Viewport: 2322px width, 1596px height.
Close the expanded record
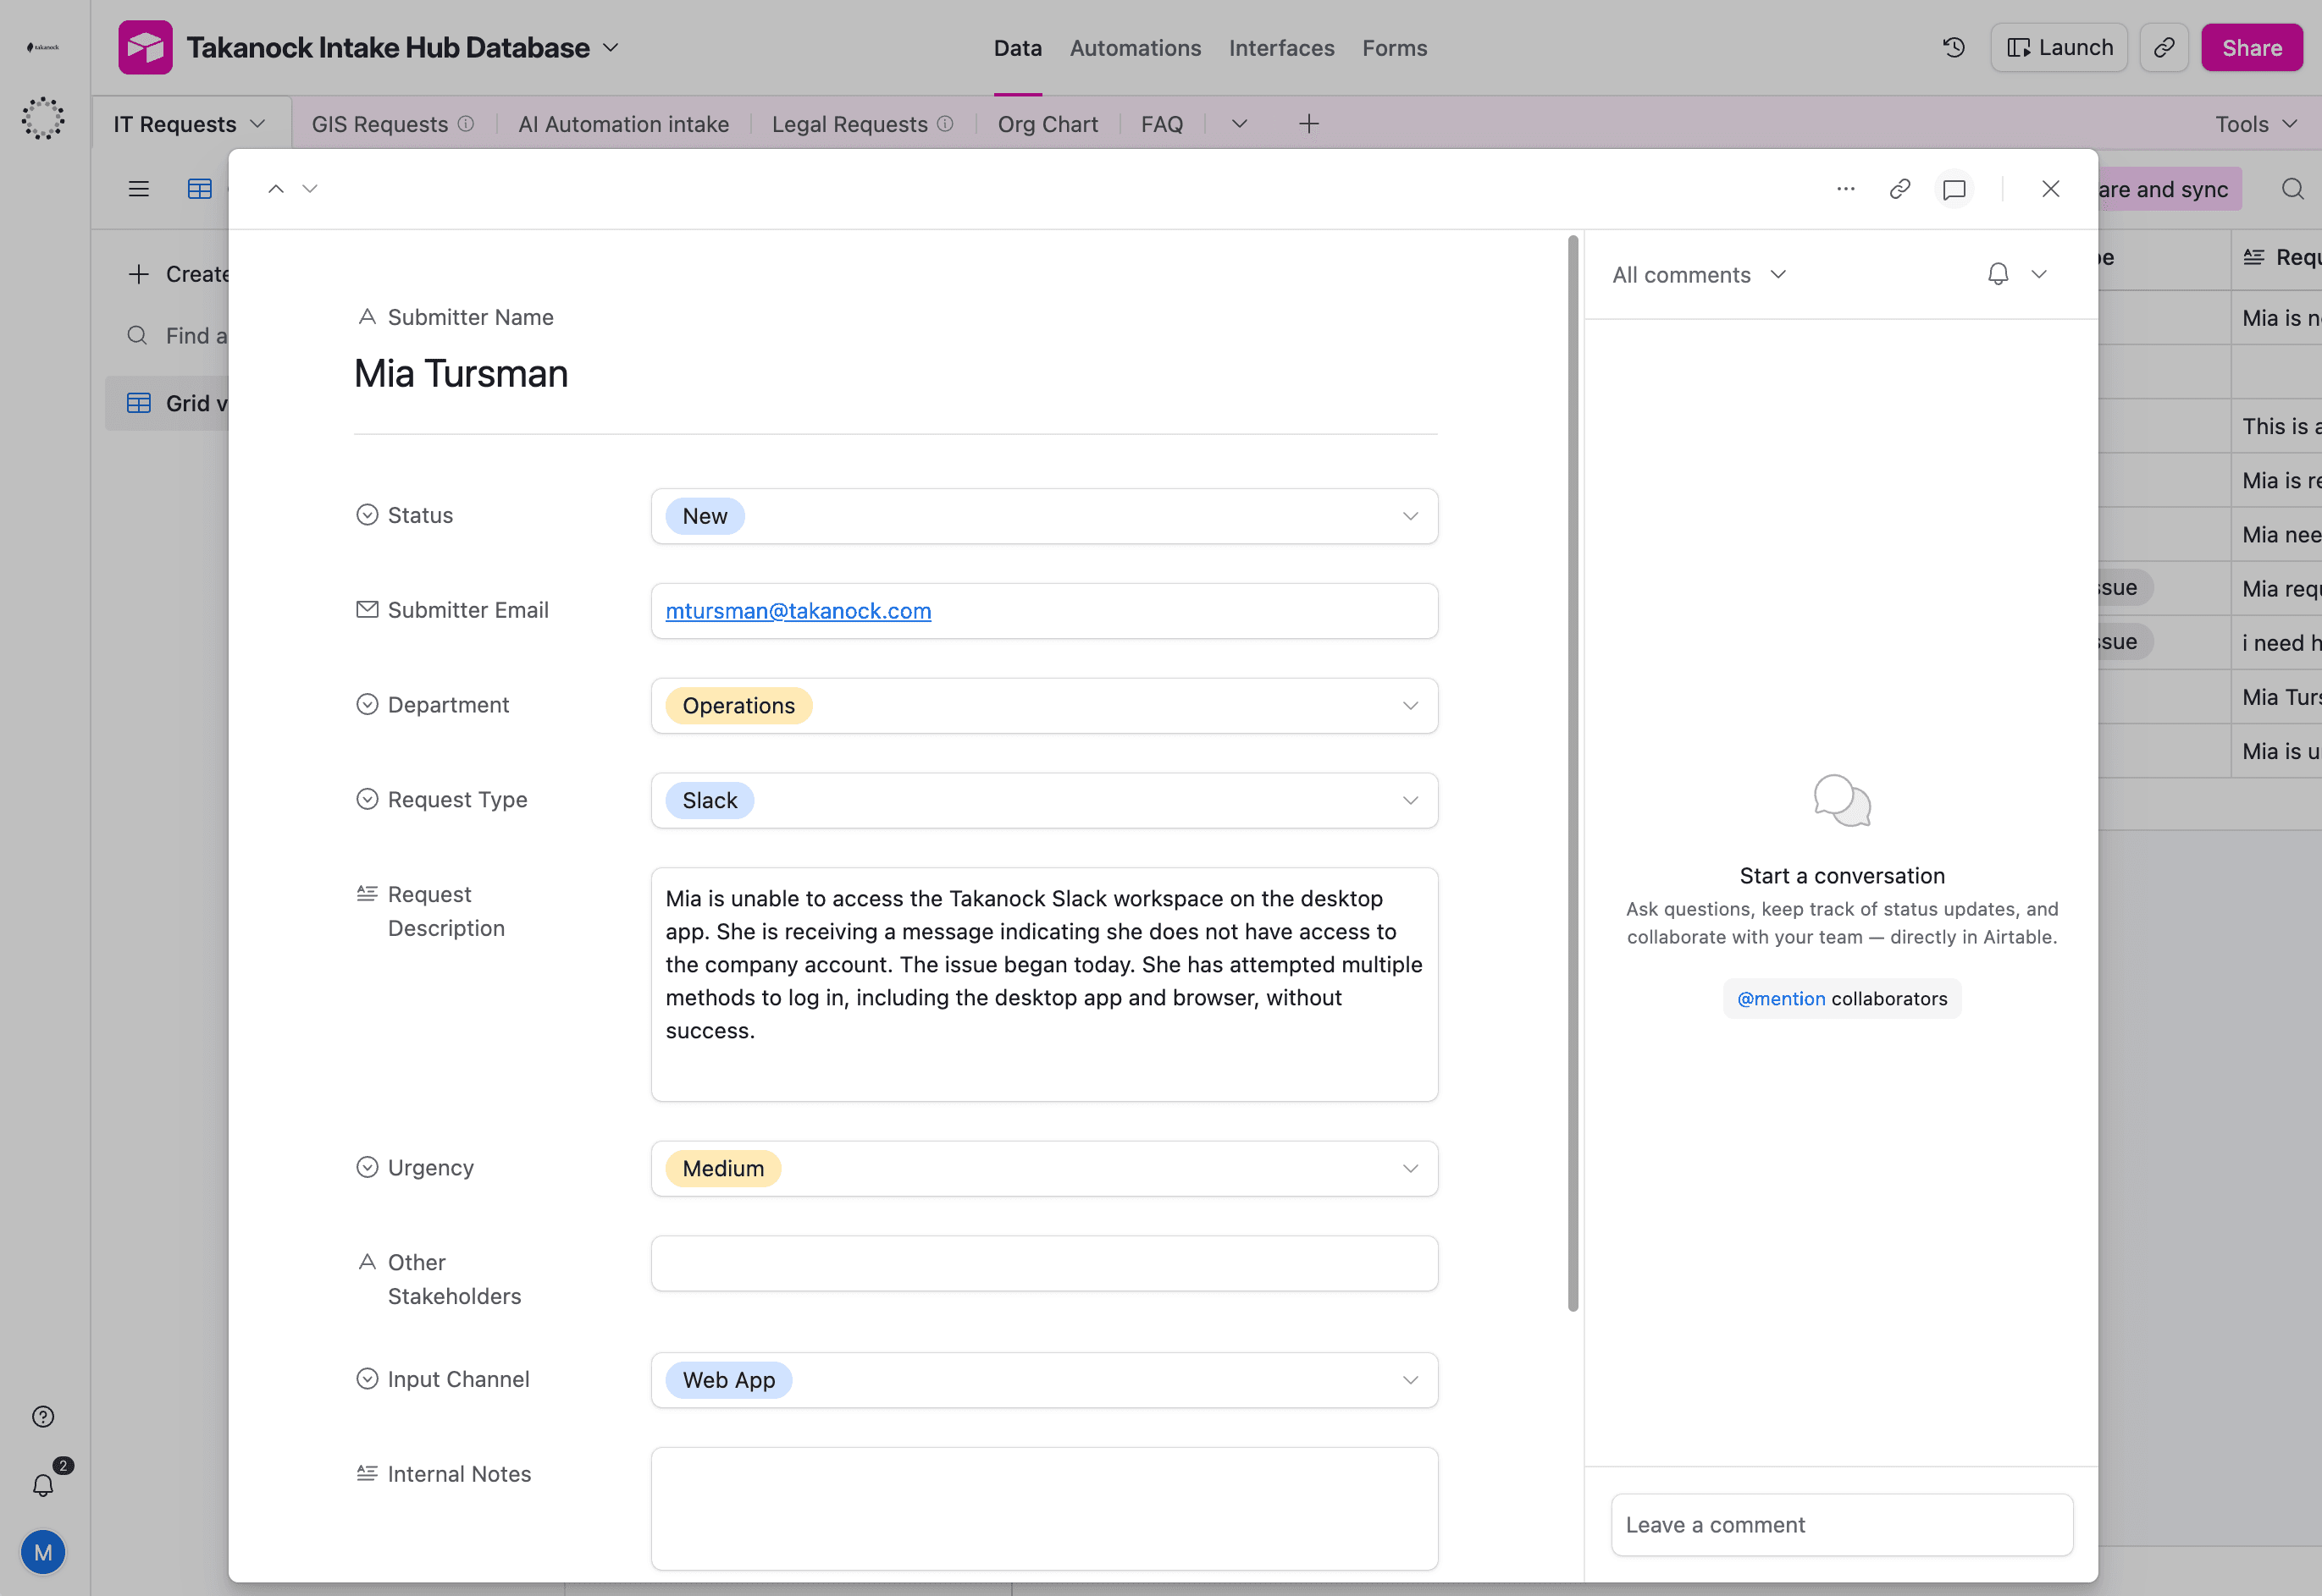pos(2050,189)
